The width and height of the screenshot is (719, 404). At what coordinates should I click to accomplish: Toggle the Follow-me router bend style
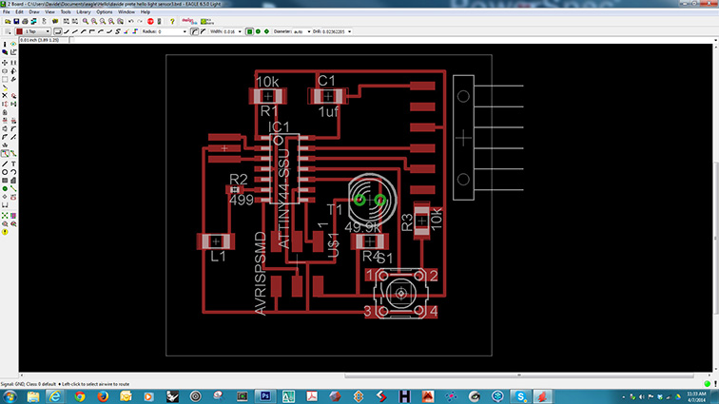(126, 31)
